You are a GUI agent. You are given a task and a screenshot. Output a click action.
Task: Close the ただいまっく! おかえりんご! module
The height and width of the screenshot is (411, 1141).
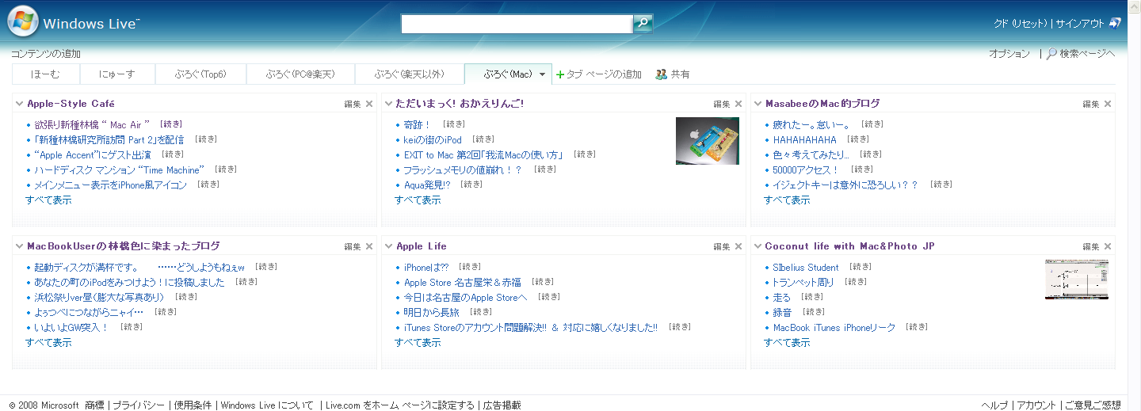(x=738, y=104)
